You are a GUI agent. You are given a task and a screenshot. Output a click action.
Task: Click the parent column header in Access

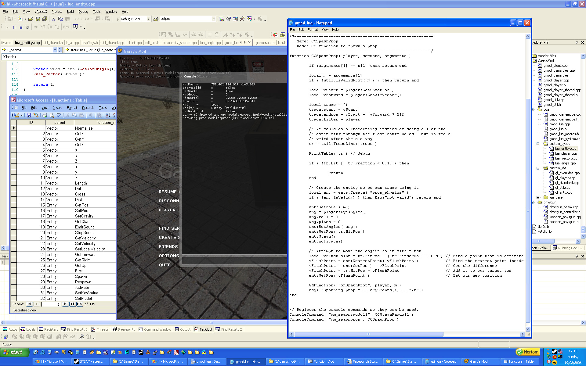(x=60, y=122)
